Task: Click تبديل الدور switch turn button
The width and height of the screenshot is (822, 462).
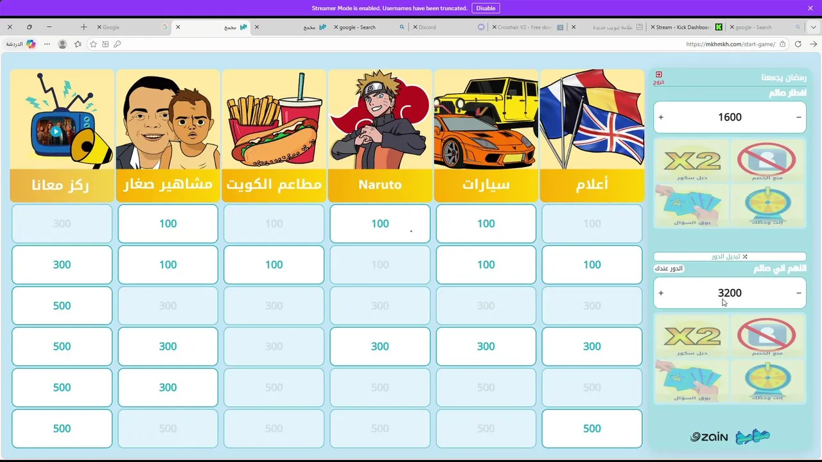Action: [730, 257]
